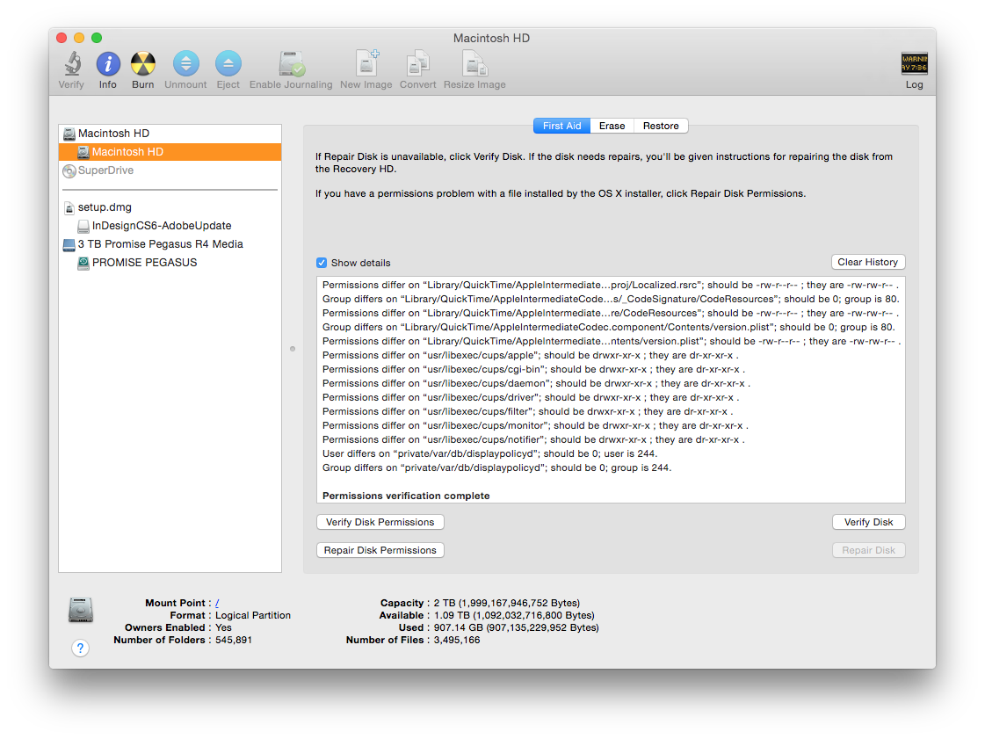Switch to the Restore tab
The width and height of the screenshot is (985, 739).
click(x=661, y=126)
